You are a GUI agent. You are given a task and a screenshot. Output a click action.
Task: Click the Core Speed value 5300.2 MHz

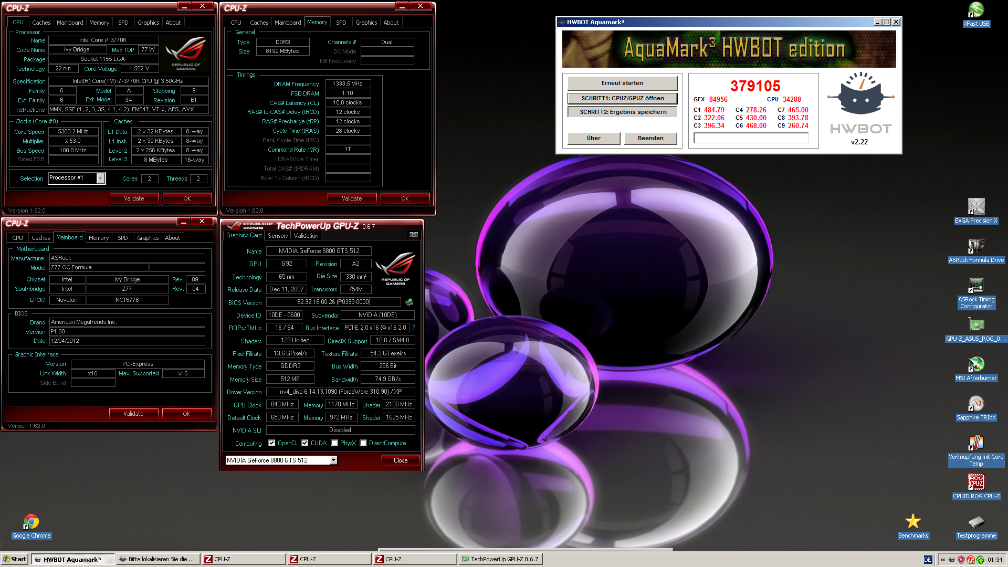[73, 132]
